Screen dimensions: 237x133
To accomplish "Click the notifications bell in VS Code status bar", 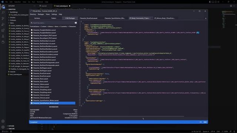I will click(234, 132).
